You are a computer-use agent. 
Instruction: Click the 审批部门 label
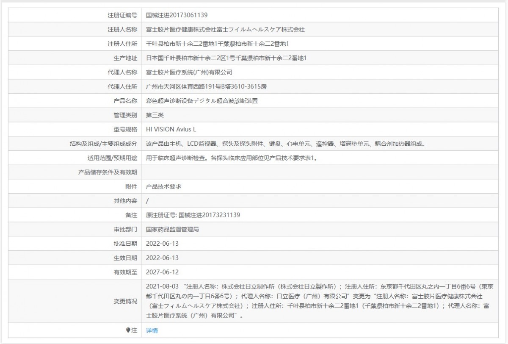(x=125, y=230)
